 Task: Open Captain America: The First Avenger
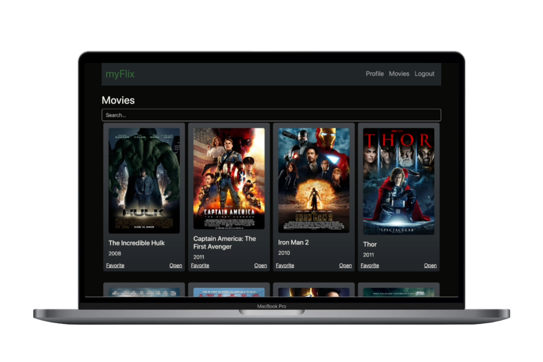pyautogui.click(x=261, y=265)
